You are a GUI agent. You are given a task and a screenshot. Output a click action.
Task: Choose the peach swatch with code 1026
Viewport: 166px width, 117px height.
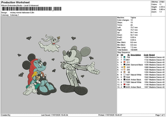[x=124, y=70]
